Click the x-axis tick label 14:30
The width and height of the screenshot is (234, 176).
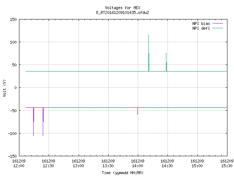167,166
